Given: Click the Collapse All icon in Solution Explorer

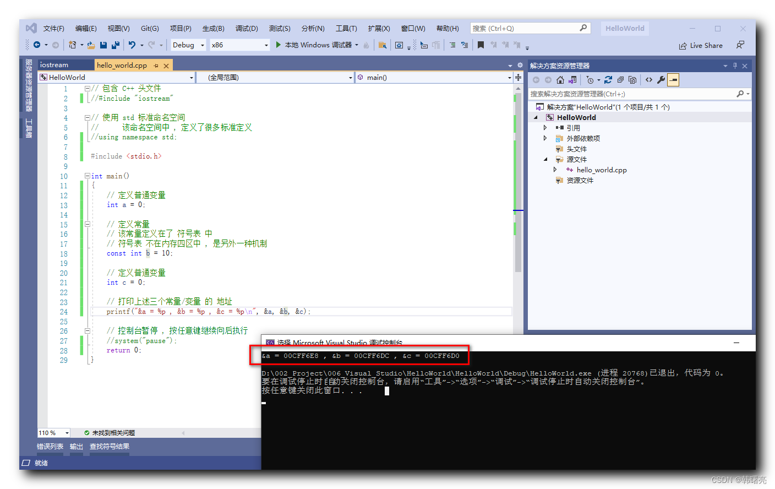Looking at the screenshot, I should coord(620,80).
